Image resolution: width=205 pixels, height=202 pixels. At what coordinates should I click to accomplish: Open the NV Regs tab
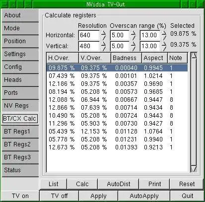20,106
